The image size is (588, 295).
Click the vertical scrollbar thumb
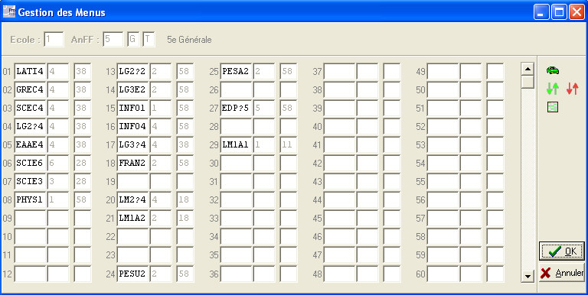[x=528, y=82]
